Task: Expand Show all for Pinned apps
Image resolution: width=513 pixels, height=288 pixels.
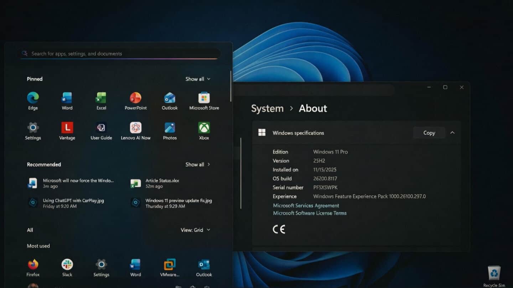Action: pos(198,79)
